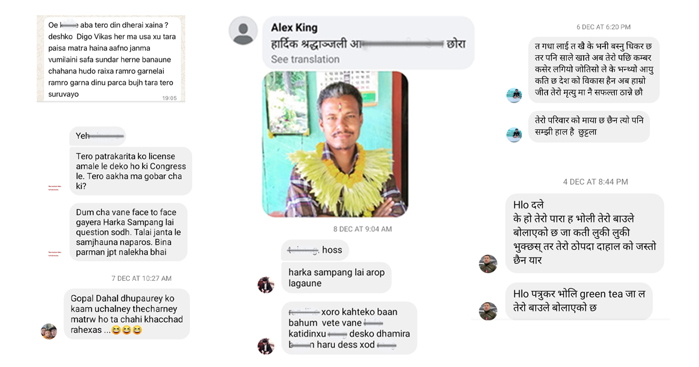The height and width of the screenshot is (367, 699).
Task: Click avatar beside तेरो परिवार message
Action: pyautogui.click(x=514, y=135)
